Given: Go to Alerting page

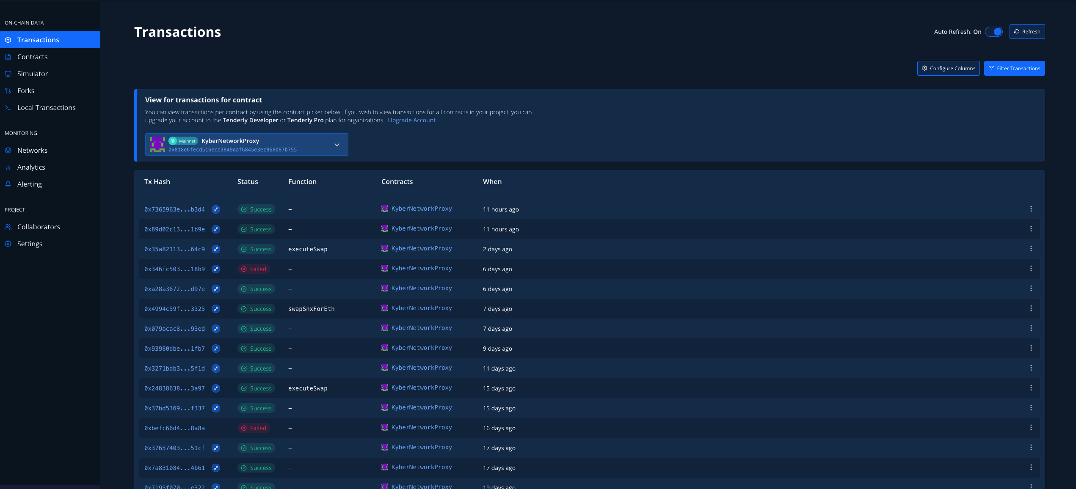Looking at the screenshot, I should (50, 184).
